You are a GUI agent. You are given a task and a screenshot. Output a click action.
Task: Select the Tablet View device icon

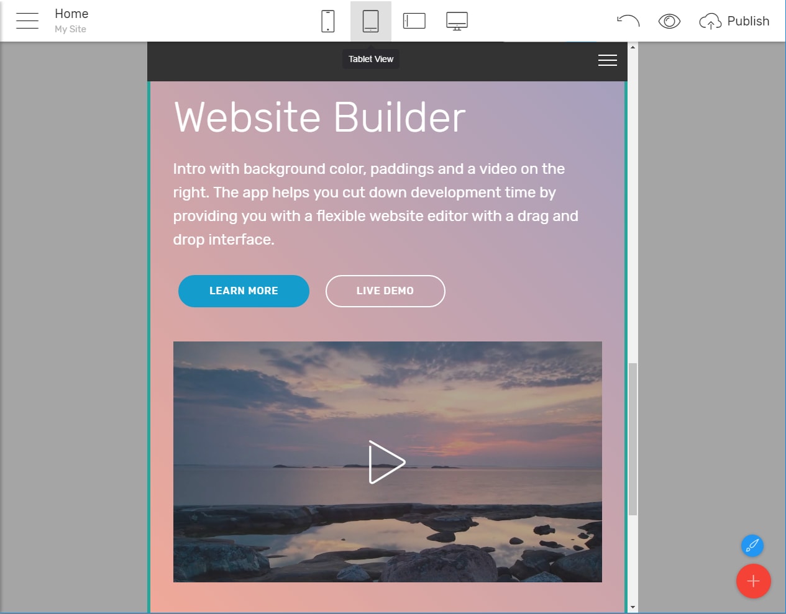pos(370,21)
